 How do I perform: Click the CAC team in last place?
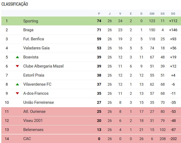pos(27,139)
